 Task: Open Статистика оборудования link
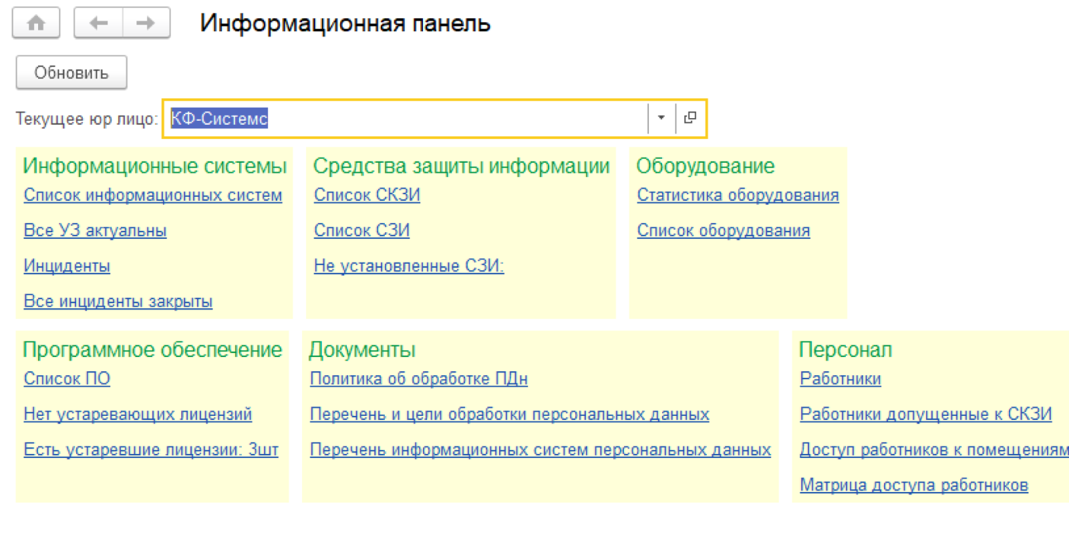(738, 195)
